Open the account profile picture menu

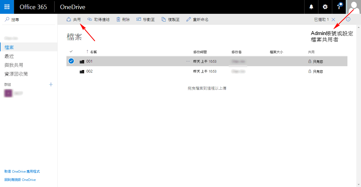pyautogui.click(x=354, y=7)
